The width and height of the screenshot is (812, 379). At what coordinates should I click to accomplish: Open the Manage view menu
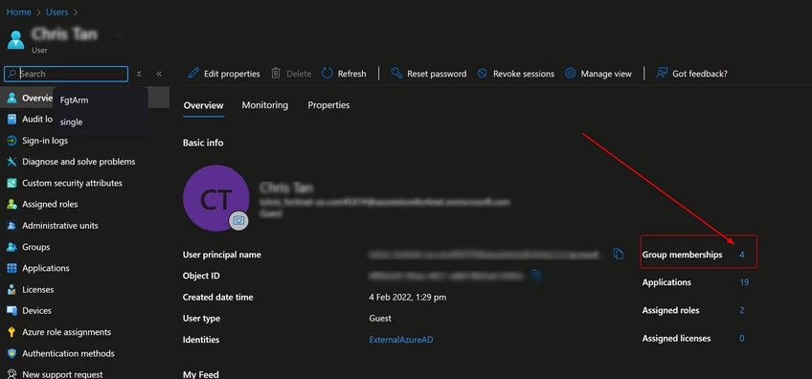(x=598, y=74)
